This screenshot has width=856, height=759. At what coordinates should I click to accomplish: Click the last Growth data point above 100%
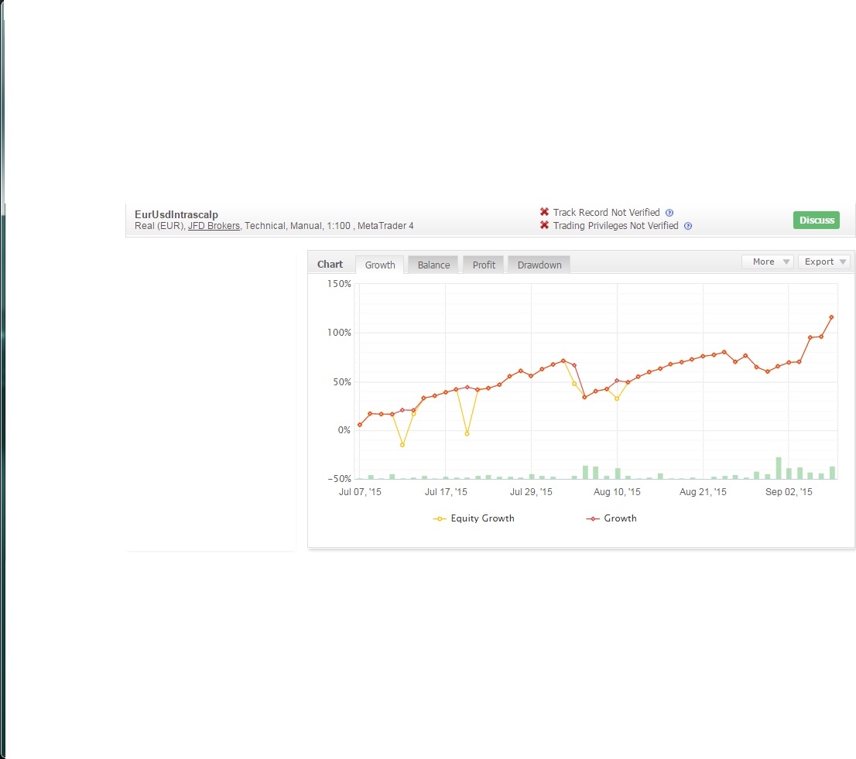[x=831, y=317]
